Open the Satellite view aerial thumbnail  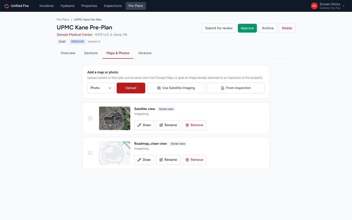point(115,118)
